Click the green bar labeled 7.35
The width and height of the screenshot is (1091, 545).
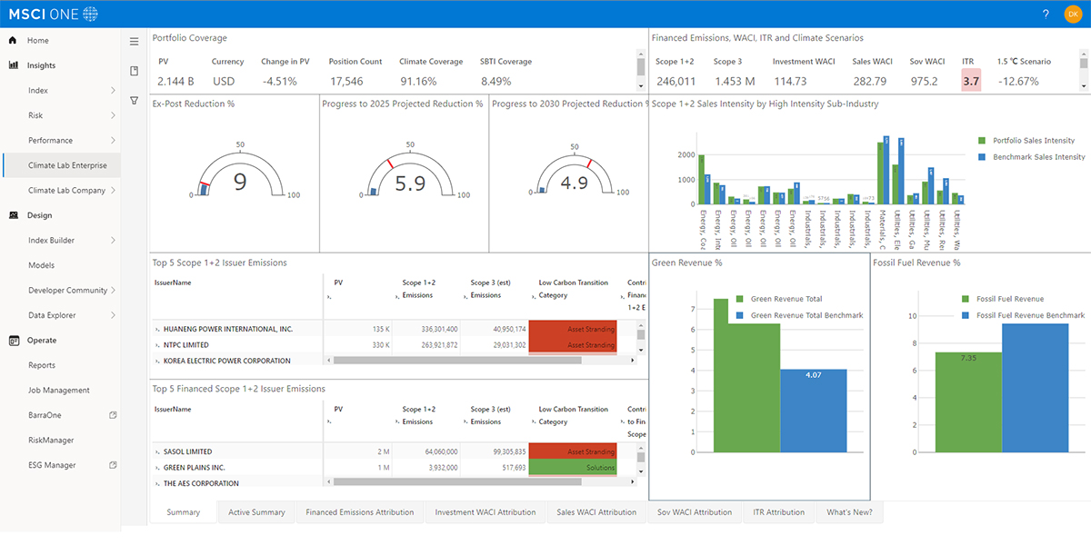coord(968,402)
